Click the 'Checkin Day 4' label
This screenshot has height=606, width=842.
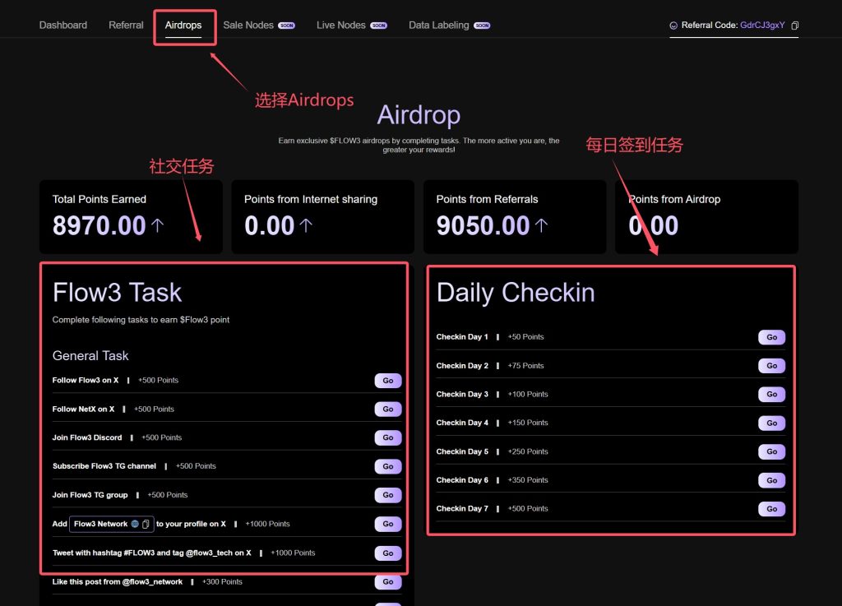[462, 423]
